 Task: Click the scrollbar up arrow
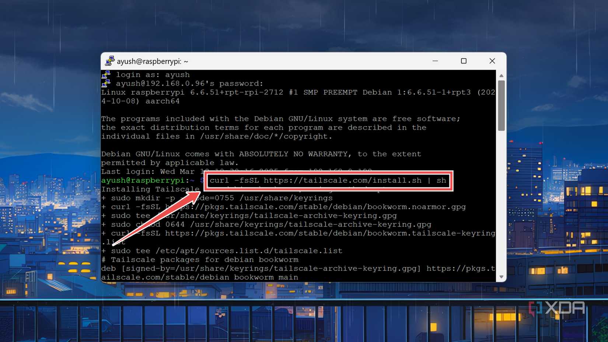coord(502,75)
